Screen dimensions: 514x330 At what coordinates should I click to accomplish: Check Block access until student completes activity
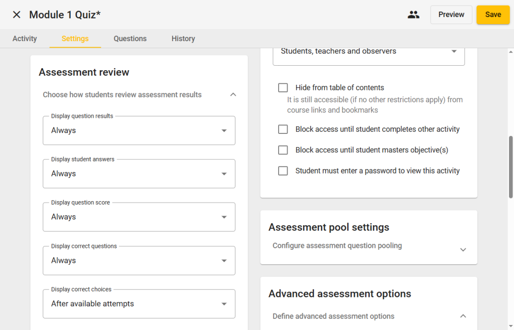click(x=283, y=129)
